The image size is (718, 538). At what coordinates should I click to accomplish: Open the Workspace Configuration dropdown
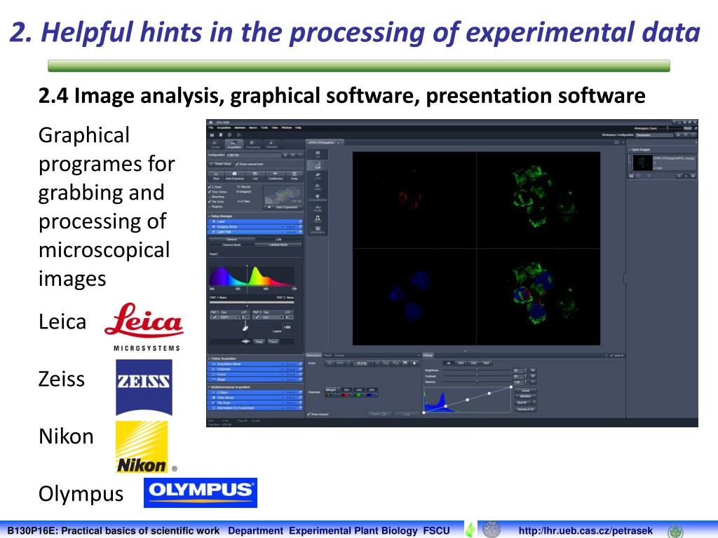(x=654, y=135)
